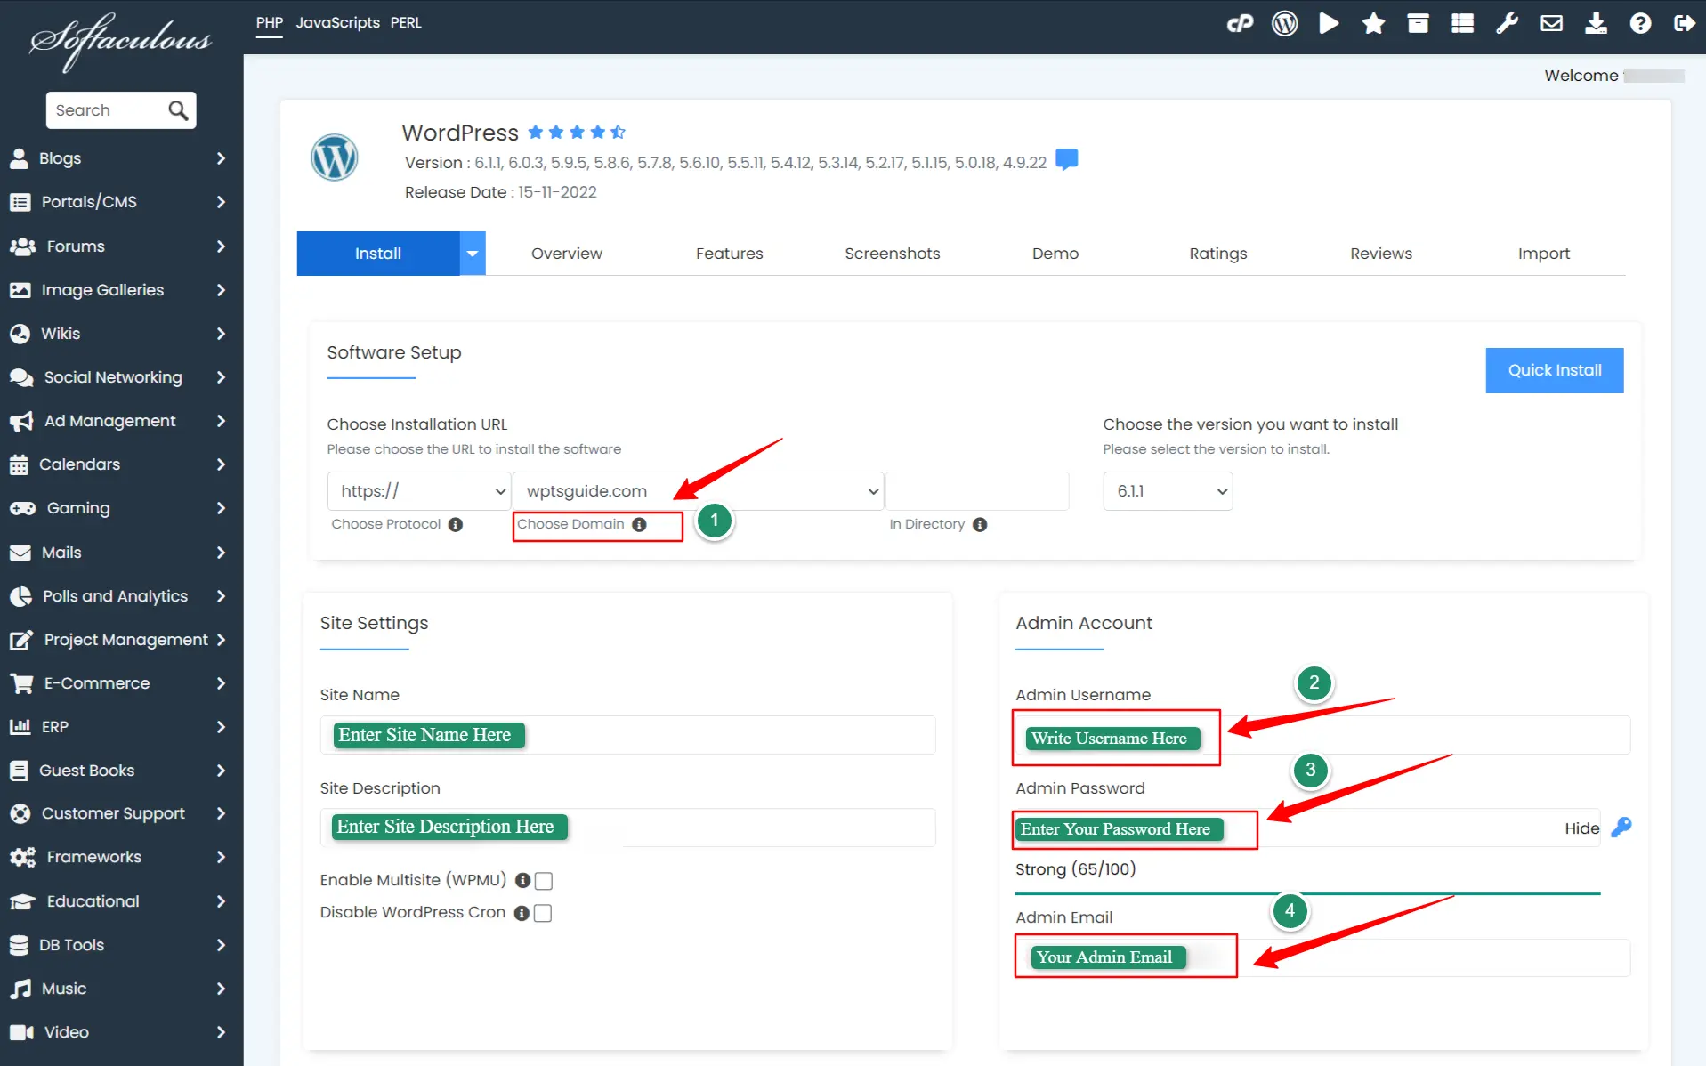This screenshot has width=1706, height=1066.
Task: Click the Enable Multisite info icon
Action: point(523,881)
